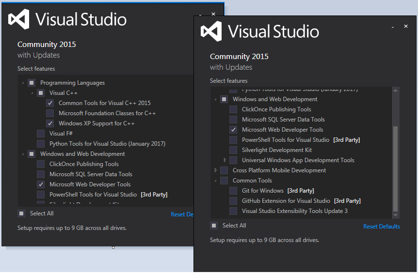Viewport: 418px width, 273px height.
Task: Check Universal Windows App Development Tools
Action: [233, 160]
